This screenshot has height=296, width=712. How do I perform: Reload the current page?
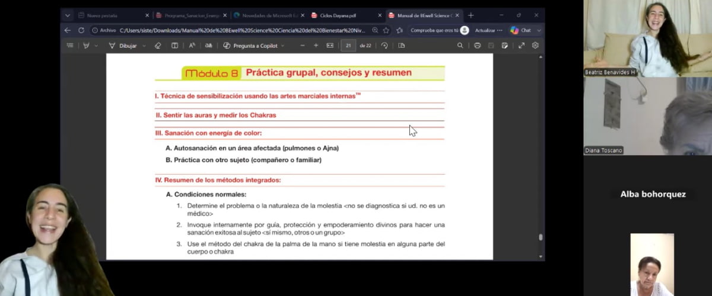click(81, 30)
